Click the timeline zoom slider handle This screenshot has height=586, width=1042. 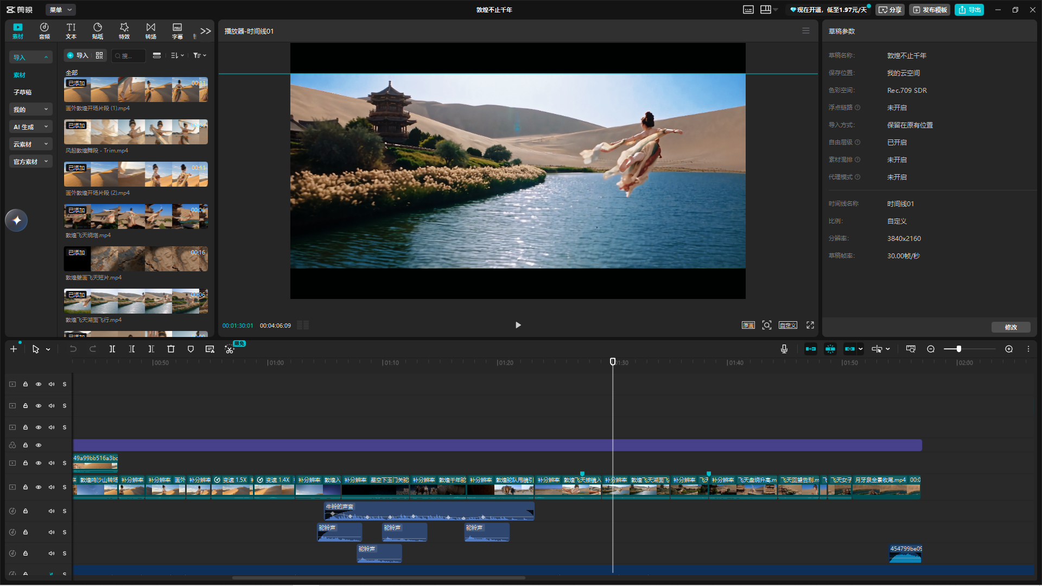(959, 349)
